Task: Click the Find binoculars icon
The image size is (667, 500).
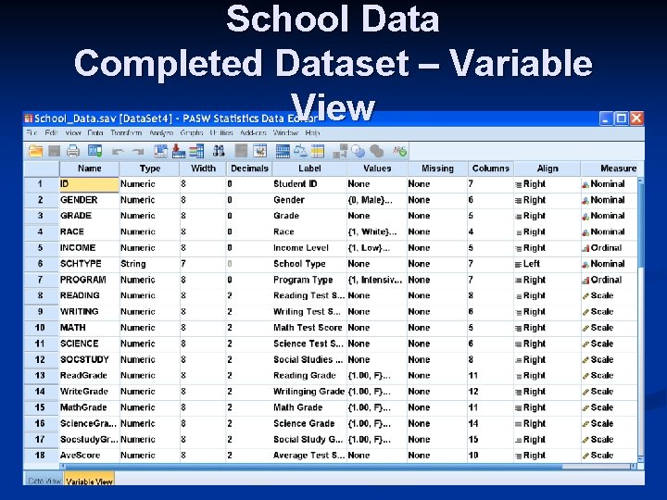Action: click(x=219, y=151)
